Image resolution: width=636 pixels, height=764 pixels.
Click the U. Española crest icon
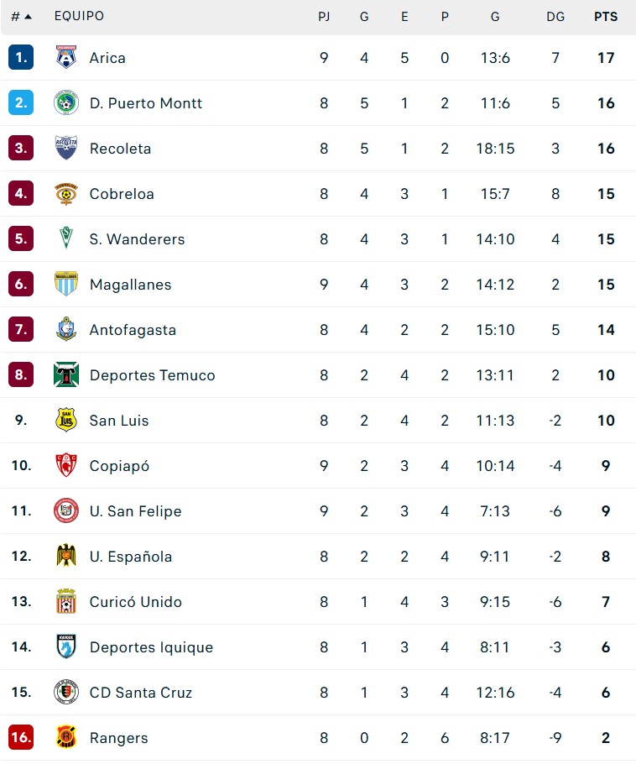tap(65, 557)
